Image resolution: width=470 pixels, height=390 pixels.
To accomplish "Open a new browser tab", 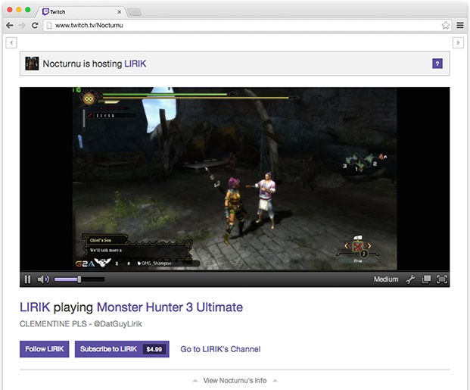I will (x=134, y=12).
